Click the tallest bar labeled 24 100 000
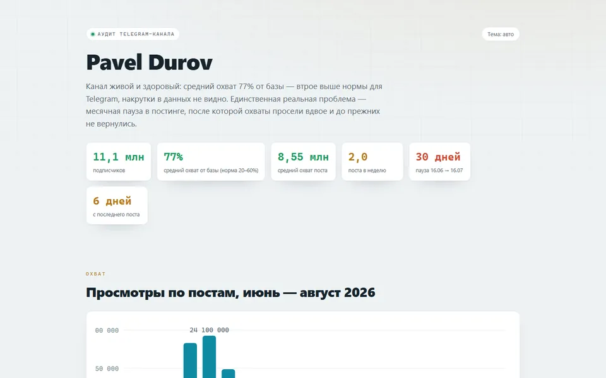 (x=209, y=357)
